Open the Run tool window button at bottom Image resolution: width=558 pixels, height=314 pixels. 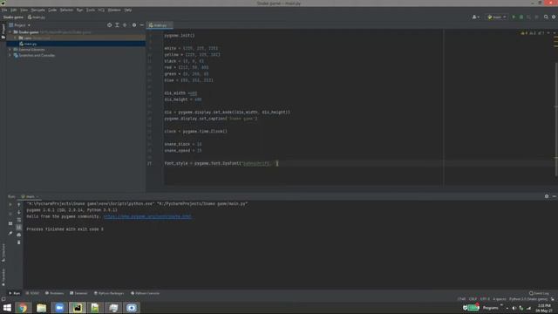[15, 293]
